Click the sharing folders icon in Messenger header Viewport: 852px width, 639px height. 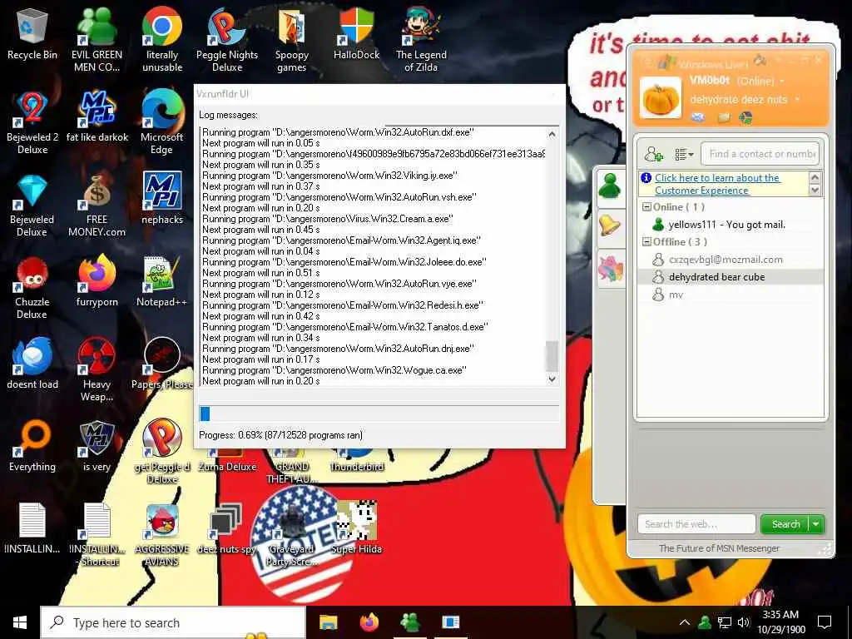724,117
